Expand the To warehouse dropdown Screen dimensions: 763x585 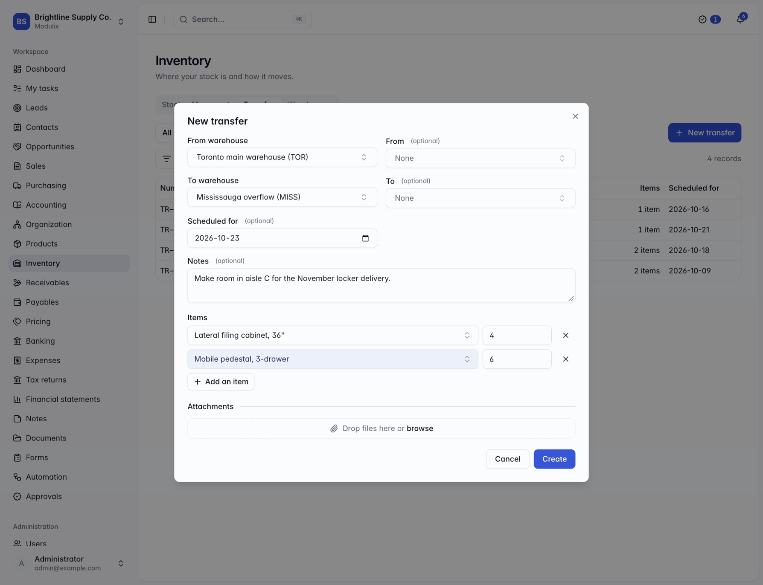click(282, 197)
